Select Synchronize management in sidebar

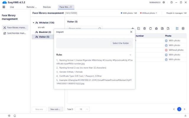pos(15,33)
